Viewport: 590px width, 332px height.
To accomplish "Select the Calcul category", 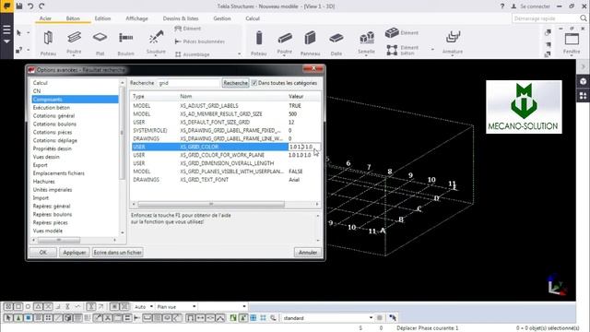I will pyautogui.click(x=40, y=83).
